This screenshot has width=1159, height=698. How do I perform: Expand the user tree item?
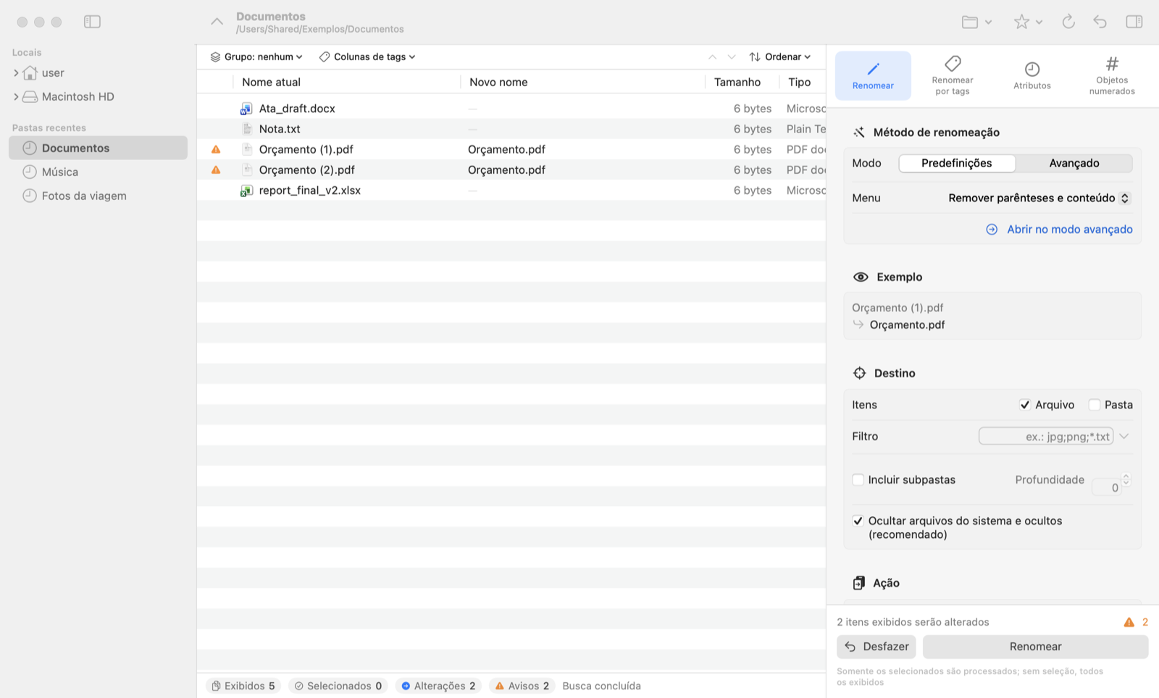click(16, 72)
